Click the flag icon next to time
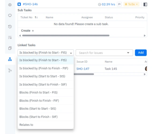152x134 pixels. (119, 4)
